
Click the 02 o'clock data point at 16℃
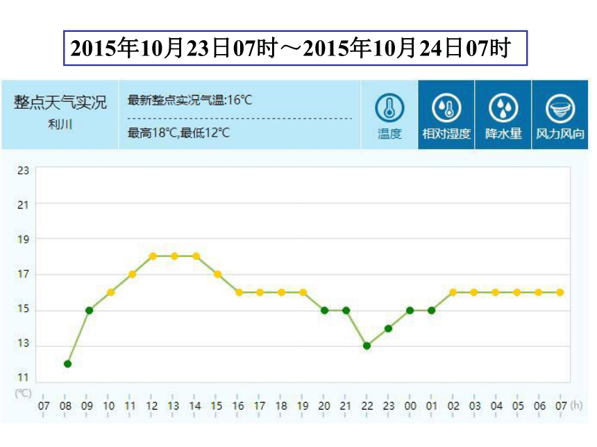coord(453,292)
